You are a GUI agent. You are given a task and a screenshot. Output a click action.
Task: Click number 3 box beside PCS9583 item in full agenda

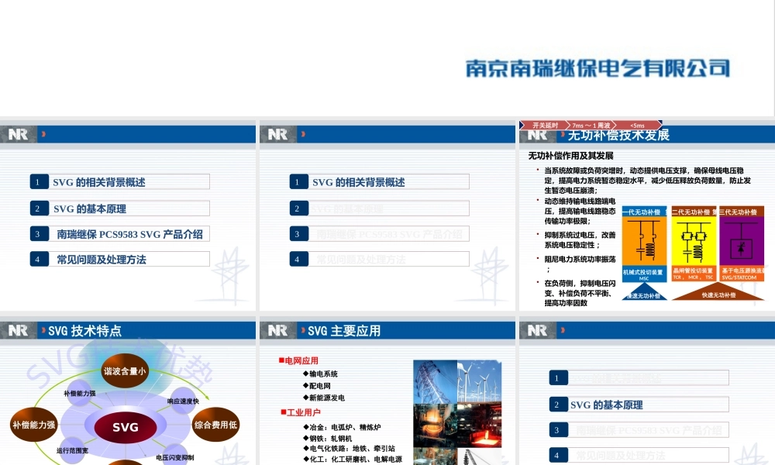tap(39, 234)
